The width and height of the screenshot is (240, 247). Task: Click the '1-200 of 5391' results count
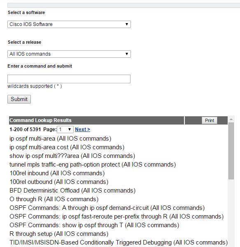click(x=25, y=129)
